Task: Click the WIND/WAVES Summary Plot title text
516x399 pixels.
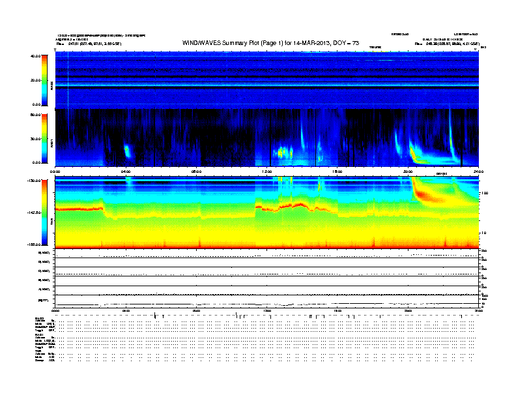Action: (x=270, y=43)
